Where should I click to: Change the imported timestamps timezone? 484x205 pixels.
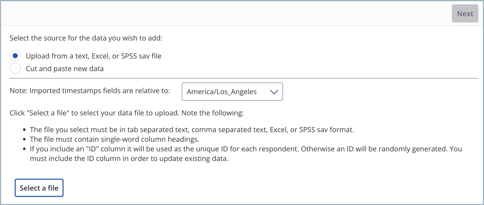[232, 92]
